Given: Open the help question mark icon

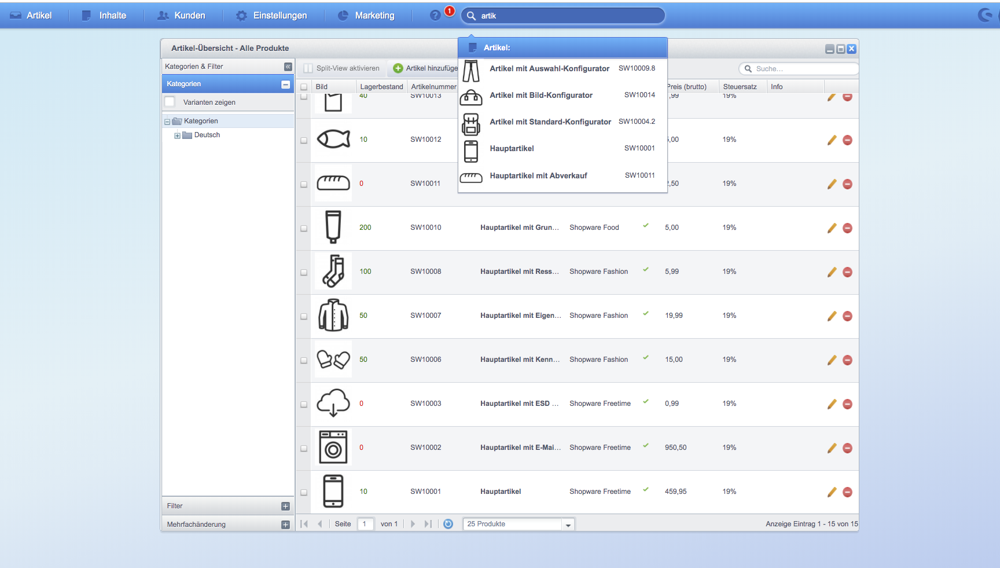Looking at the screenshot, I should pos(435,16).
